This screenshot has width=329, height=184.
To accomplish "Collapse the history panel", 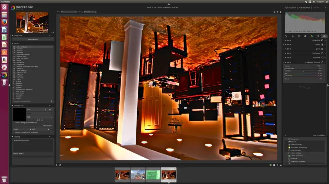I will pos(16,43).
